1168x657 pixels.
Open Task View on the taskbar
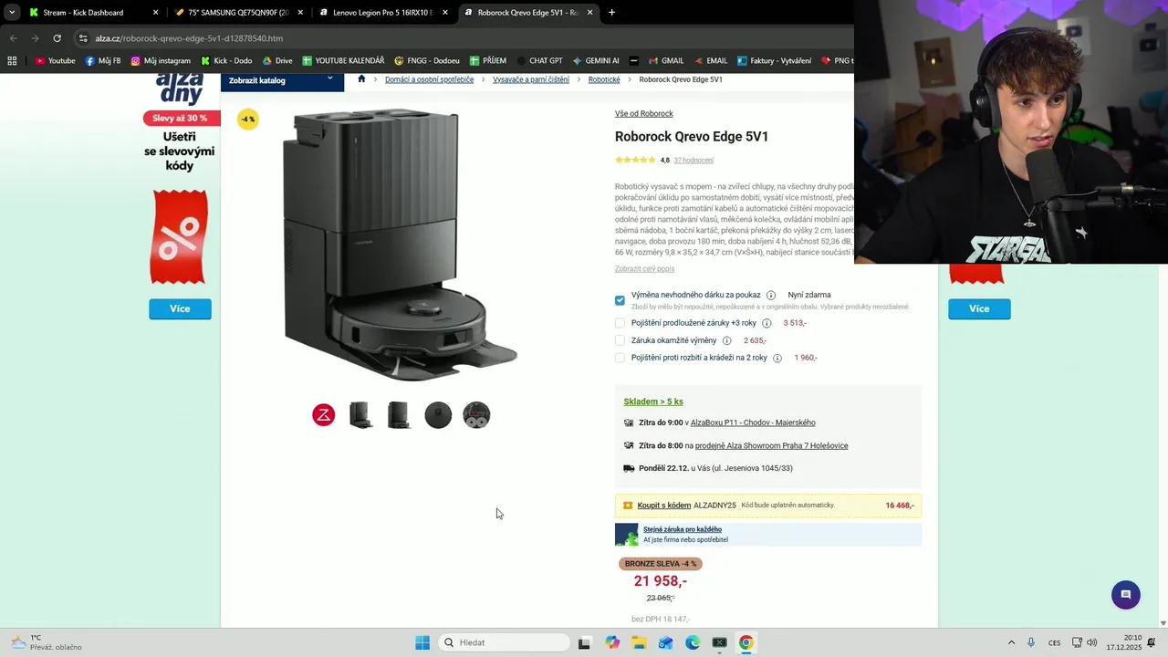pos(584,642)
